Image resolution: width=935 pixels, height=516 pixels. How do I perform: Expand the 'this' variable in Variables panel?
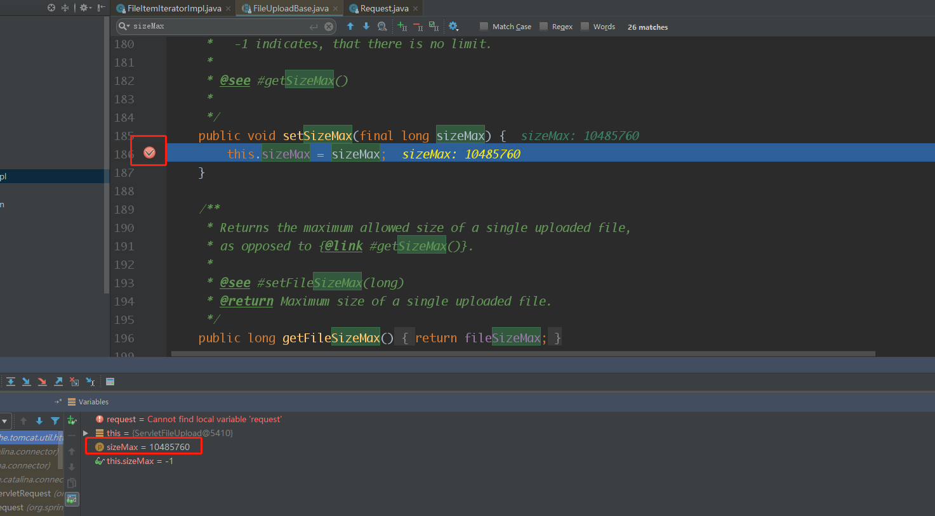pos(86,434)
